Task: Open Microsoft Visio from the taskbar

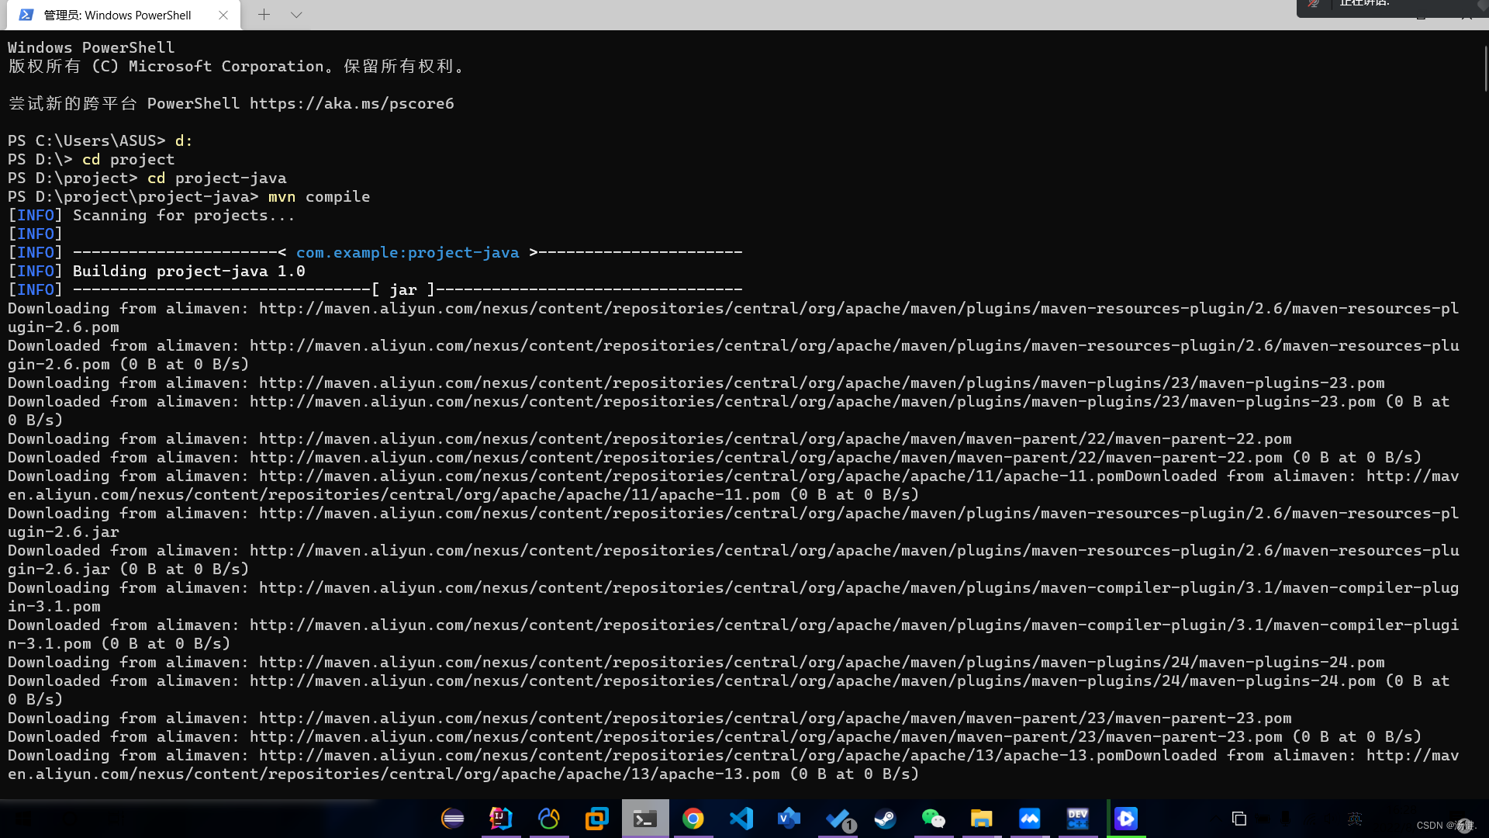Action: click(789, 819)
